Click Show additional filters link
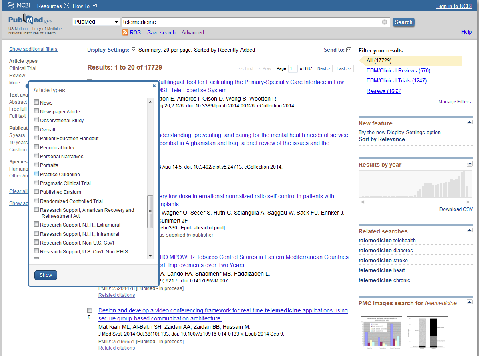479x356 pixels. tap(33, 49)
